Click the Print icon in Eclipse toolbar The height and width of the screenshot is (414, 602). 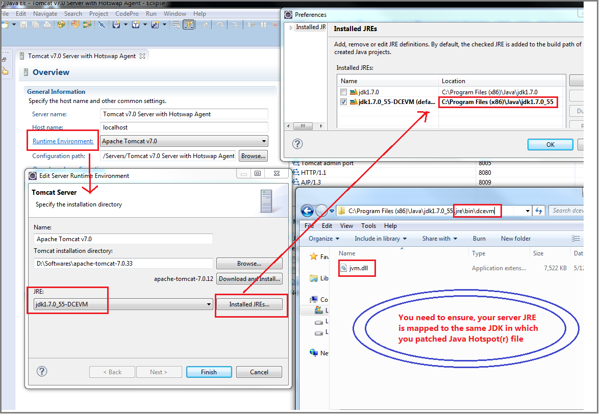point(47,24)
